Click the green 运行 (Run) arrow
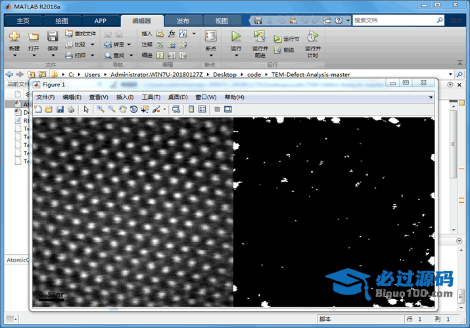This screenshot has height=328, width=470. [236, 36]
